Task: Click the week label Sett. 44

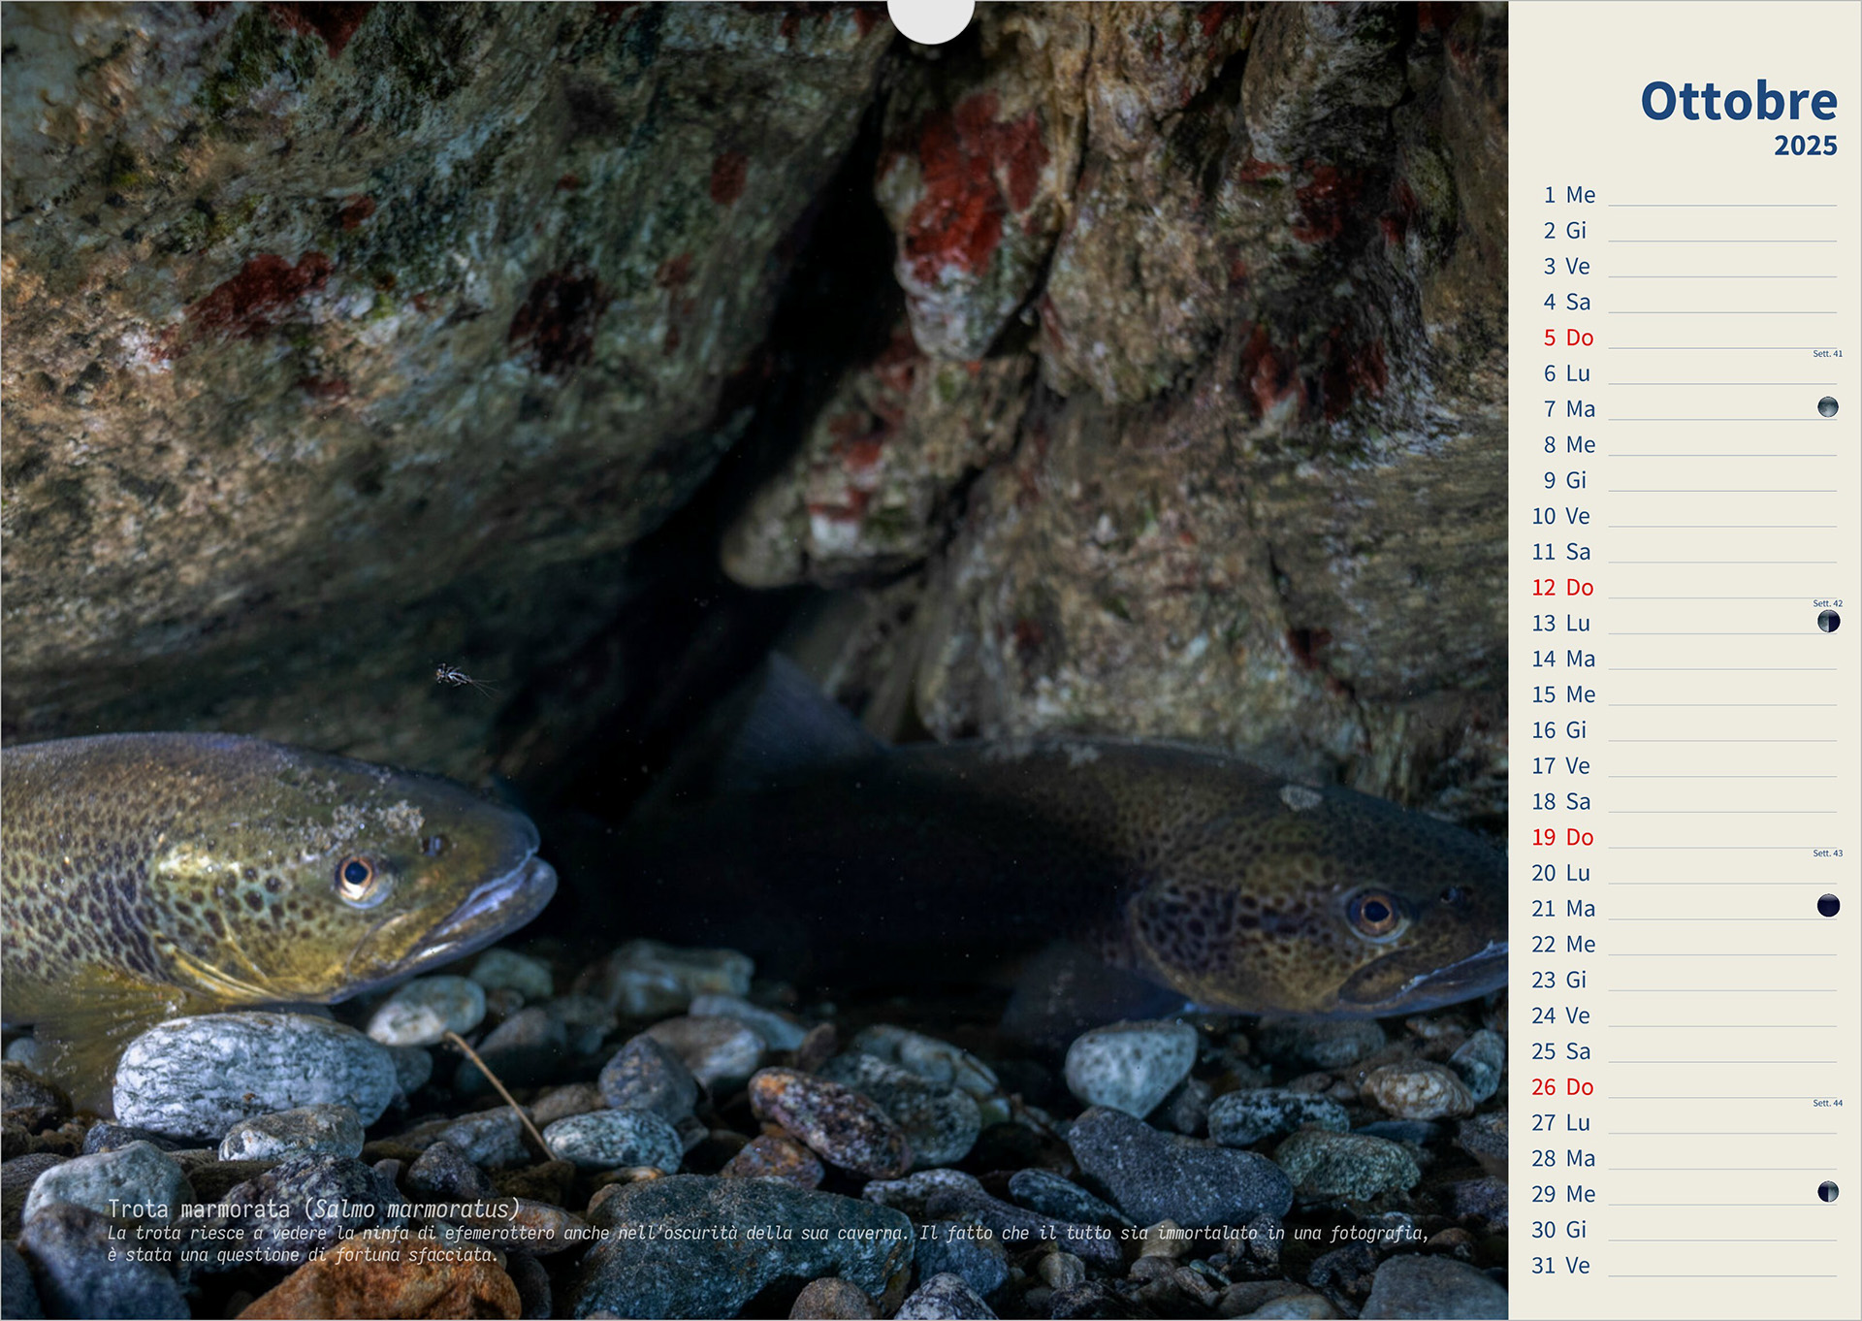Action: pos(1827,1103)
